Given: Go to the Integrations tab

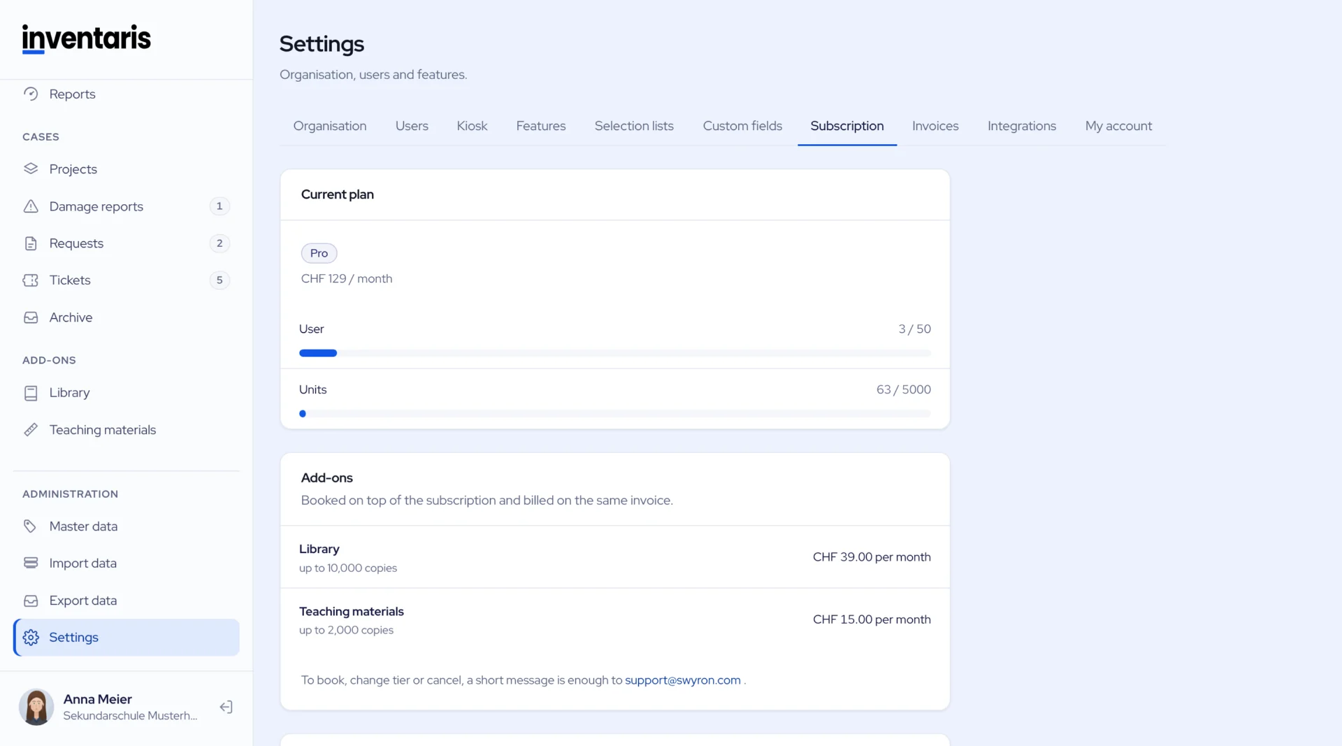Looking at the screenshot, I should coord(1022,126).
